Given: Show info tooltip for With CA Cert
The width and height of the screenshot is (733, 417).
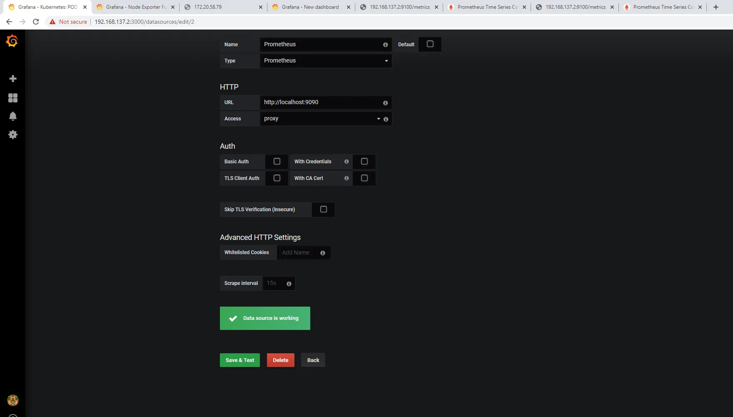Looking at the screenshot, I should coord(347,178).
